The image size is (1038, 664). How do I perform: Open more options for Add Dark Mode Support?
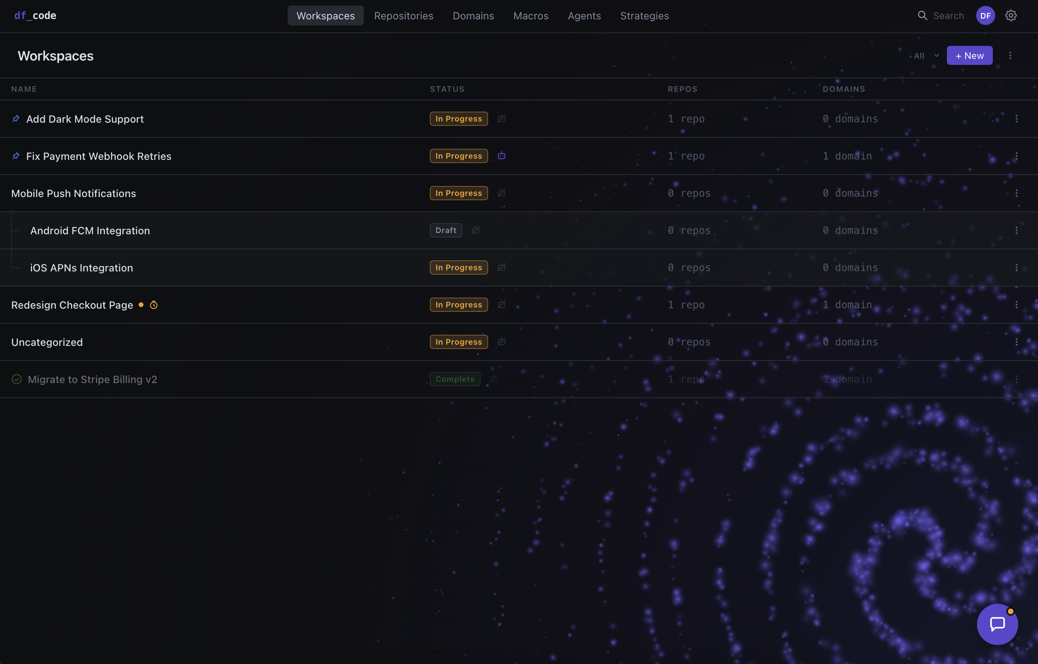click(1017, 119)
